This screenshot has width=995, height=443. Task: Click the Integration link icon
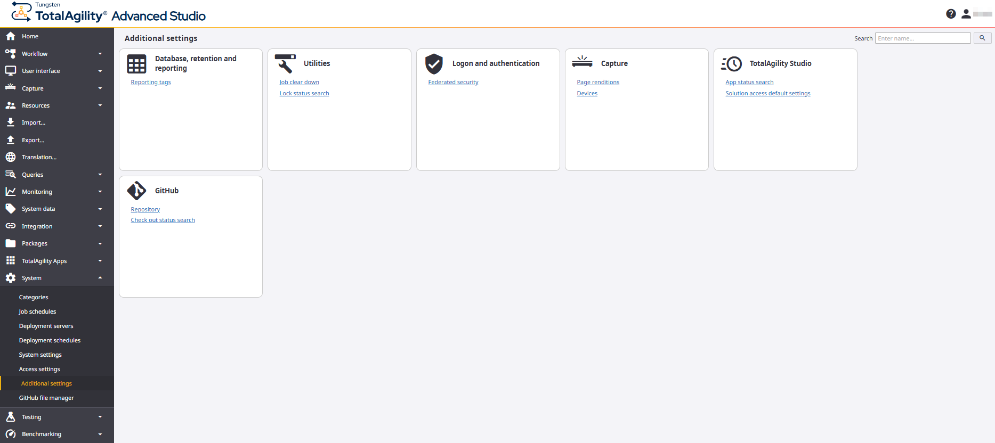pos(11,226)
